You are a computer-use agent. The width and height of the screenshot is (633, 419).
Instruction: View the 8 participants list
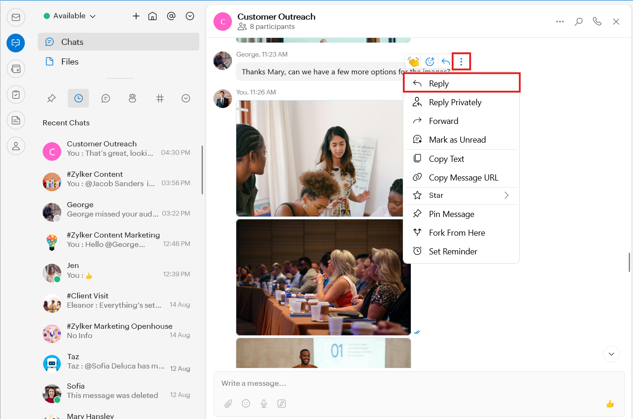click(x=266, y=27)
